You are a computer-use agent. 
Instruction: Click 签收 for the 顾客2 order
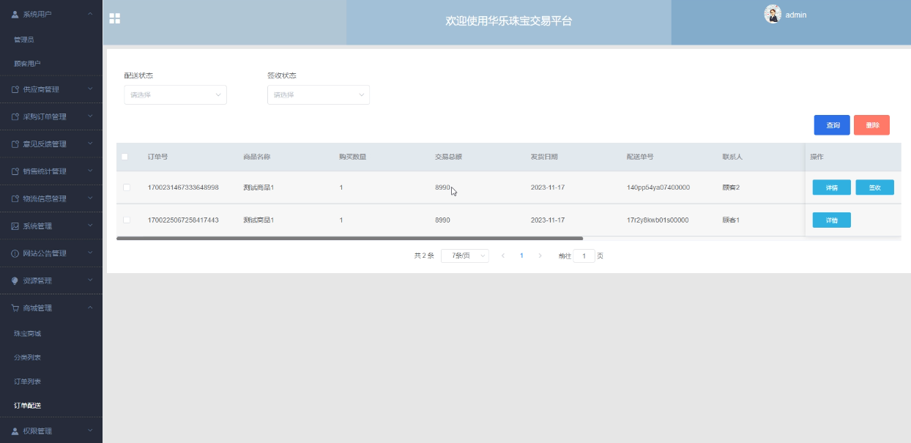click(874, 187)
